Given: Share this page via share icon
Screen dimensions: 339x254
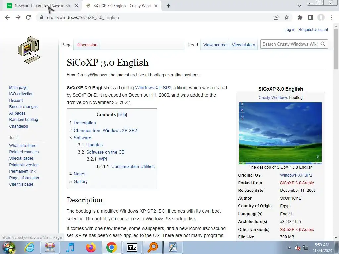Looking at the screenshot, I should pyautogui.click(x=276, y=17).
